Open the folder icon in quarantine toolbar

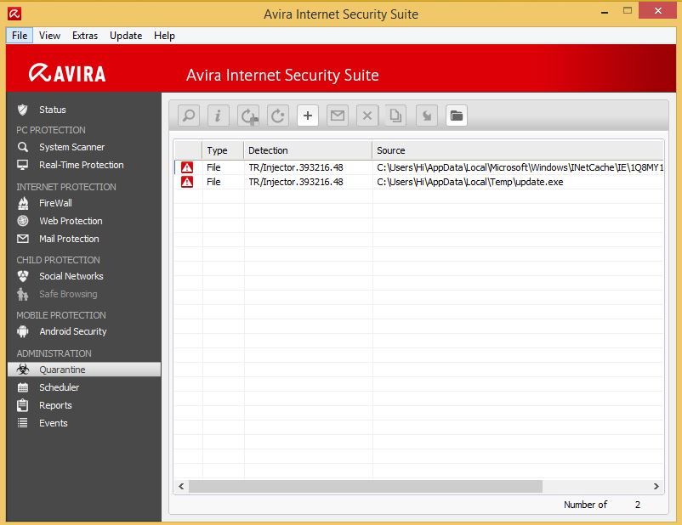457,116
